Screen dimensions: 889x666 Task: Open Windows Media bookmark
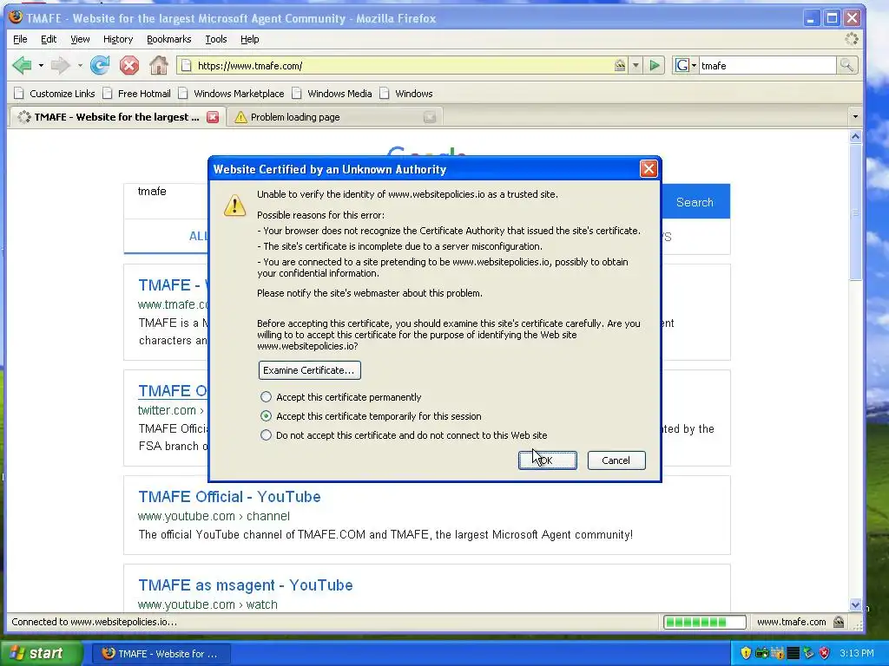[333, 94]
